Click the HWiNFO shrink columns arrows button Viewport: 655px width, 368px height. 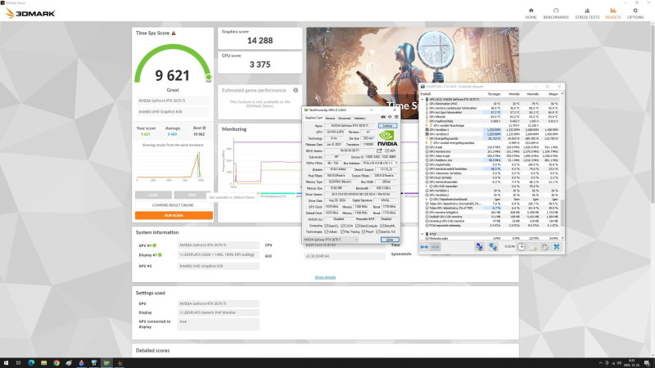[x=435, y=247]
